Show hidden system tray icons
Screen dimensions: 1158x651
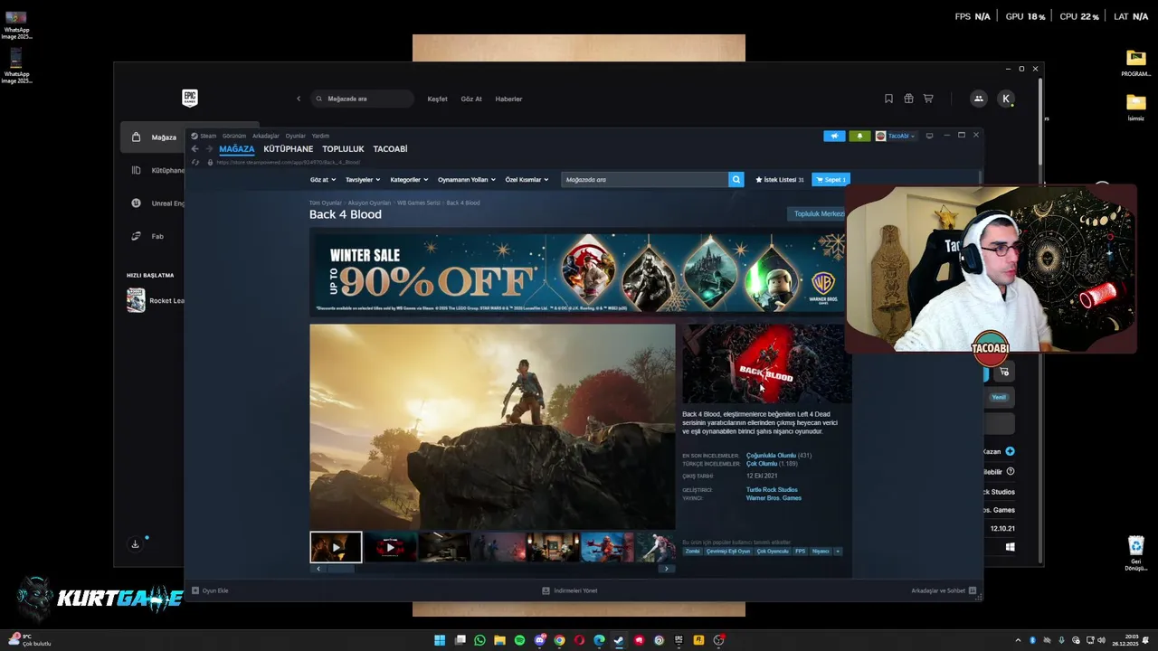1018,640
